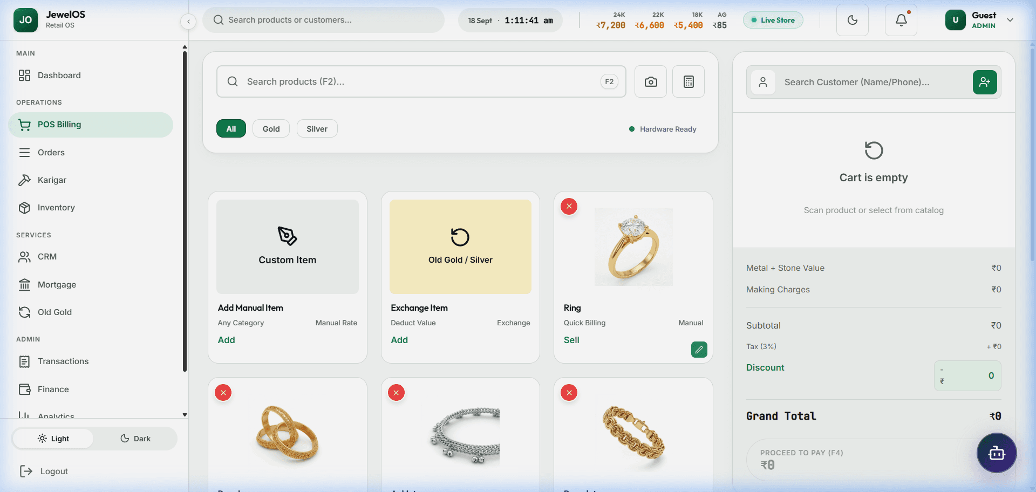Click Add under Add Manual Item
This screenshot has width=1036, height=492.
(x=227, y=340)
